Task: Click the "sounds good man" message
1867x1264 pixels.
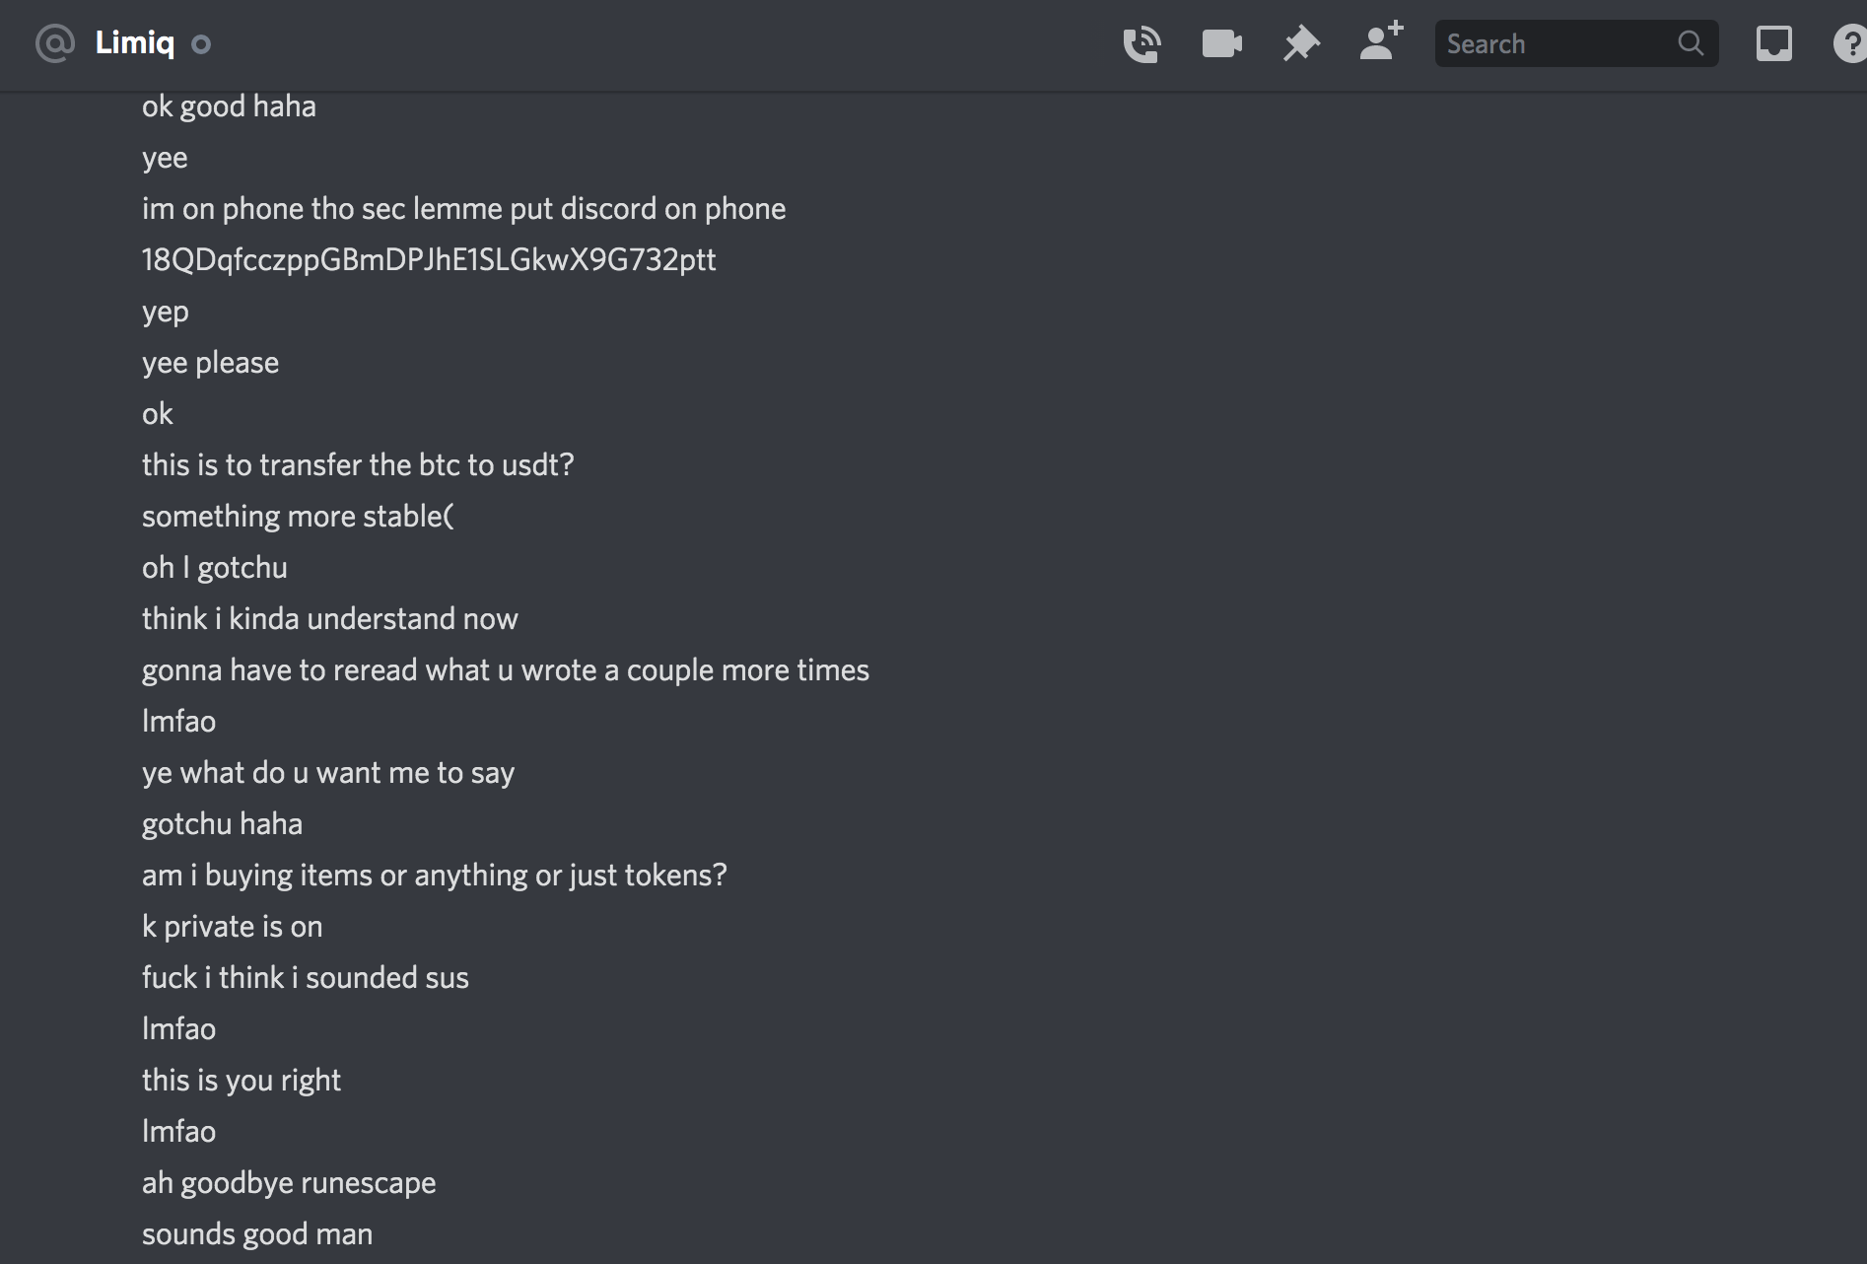Action: pos(257,1234)
